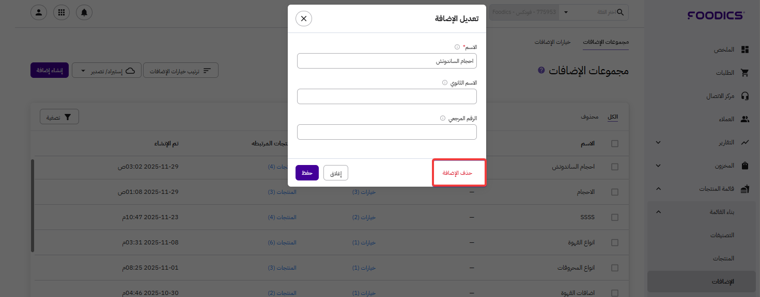This screenshot has height=297, width=760.
Task: Click the الاسم الثانوي input field
Action: 386,96
